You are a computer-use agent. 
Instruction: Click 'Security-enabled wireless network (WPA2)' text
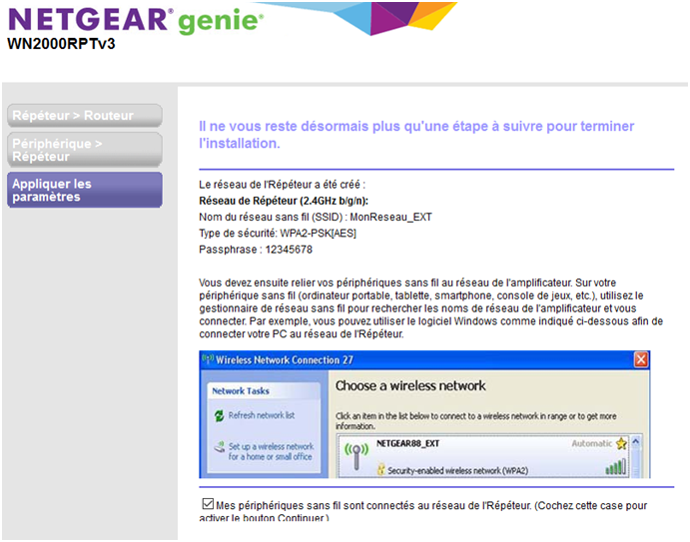[457, 470]
